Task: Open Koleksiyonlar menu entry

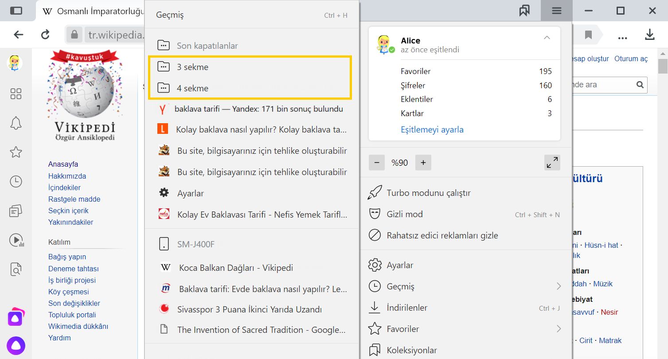Action: click(466, 350)
